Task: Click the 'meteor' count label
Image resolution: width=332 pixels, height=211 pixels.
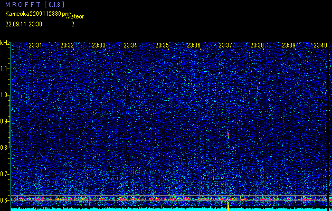Action: click(x=75, y=17)
